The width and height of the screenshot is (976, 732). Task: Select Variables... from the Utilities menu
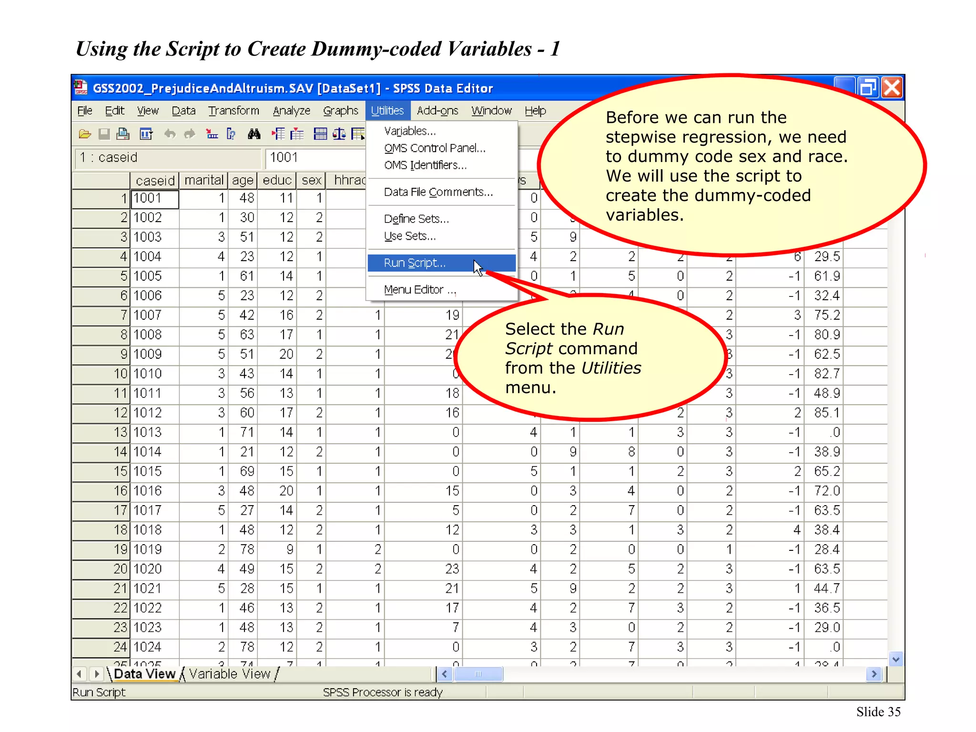pos(442,131)
